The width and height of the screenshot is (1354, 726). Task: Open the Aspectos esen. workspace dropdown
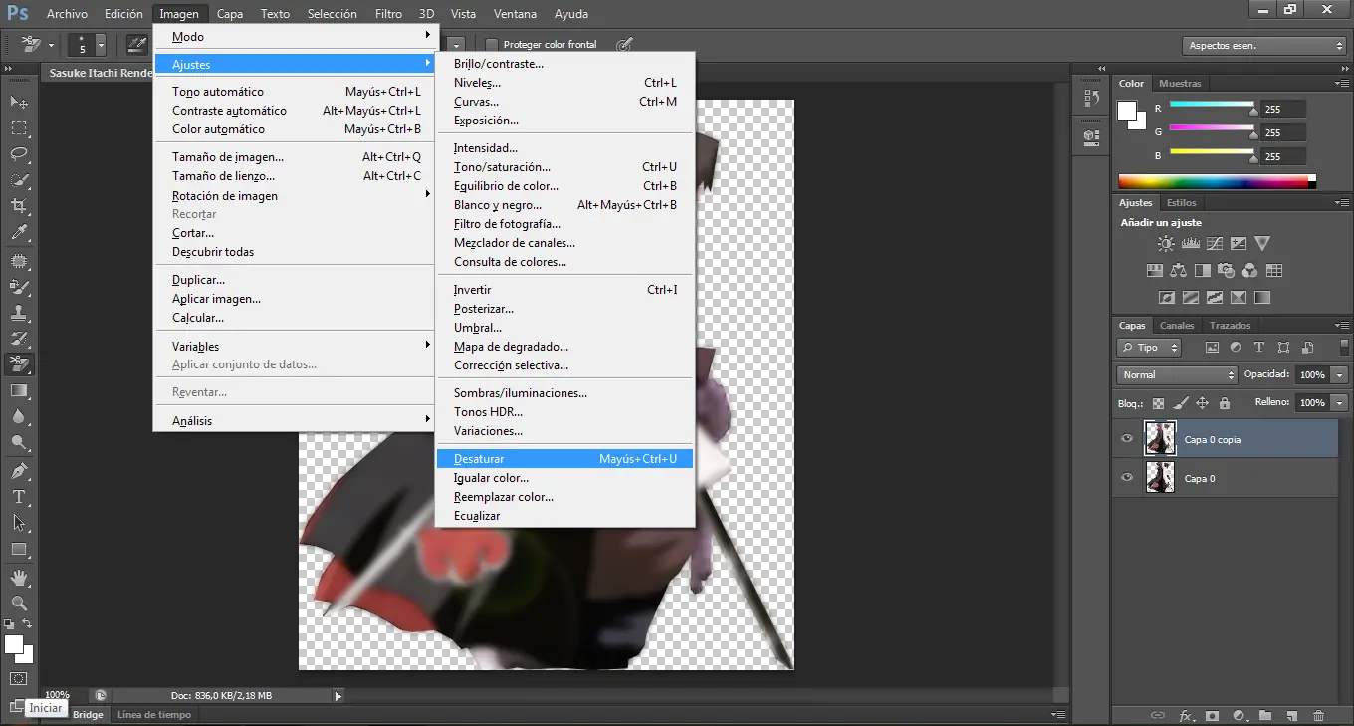(1264, 46)
